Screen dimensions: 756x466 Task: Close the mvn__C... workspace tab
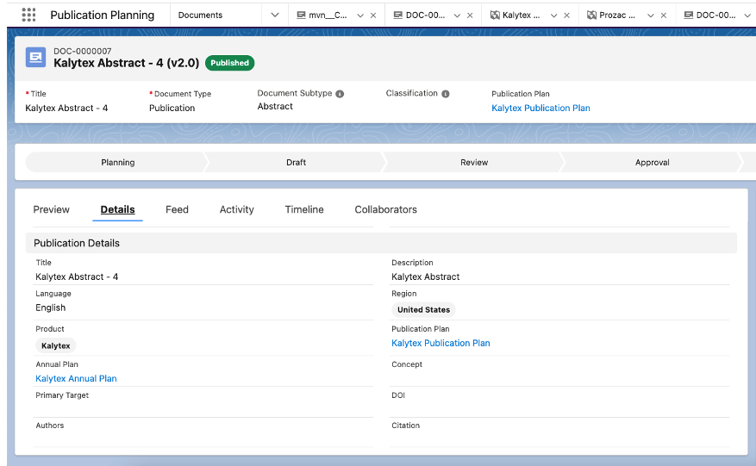tap(372, 16)
